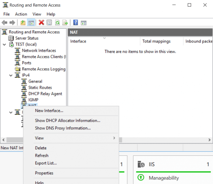213x184 pixels.
Task: Click the Back arrow in the toolbar
Action: click(x=5, y=23)
